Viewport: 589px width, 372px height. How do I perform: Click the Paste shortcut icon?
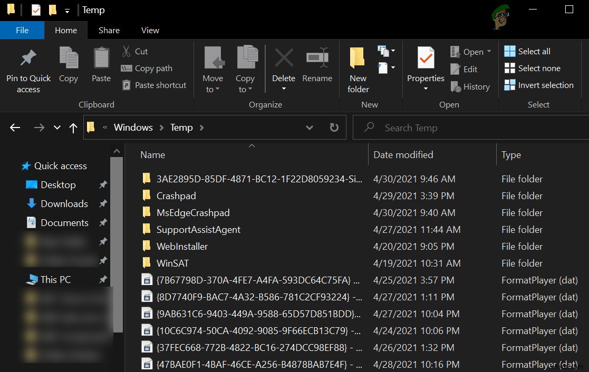[127, 85]
